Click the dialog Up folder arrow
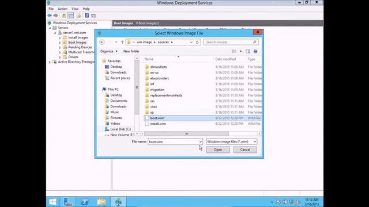Image resolution: width=369 pixels, height=207 pixels. [122, 42]
